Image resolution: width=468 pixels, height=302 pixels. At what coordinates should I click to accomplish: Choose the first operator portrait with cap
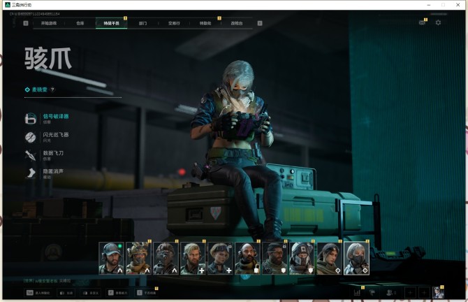click(111, 259)
